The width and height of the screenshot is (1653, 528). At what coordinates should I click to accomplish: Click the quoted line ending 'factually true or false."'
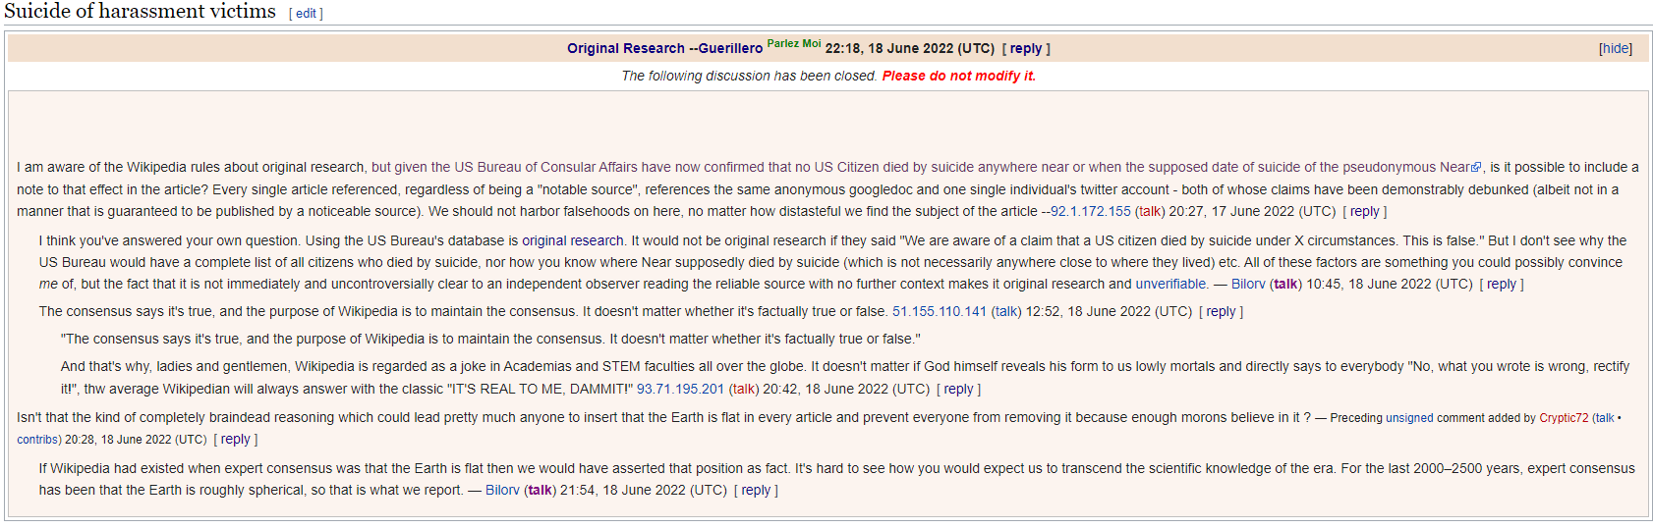pyautogui.click(x=490, y=339)
